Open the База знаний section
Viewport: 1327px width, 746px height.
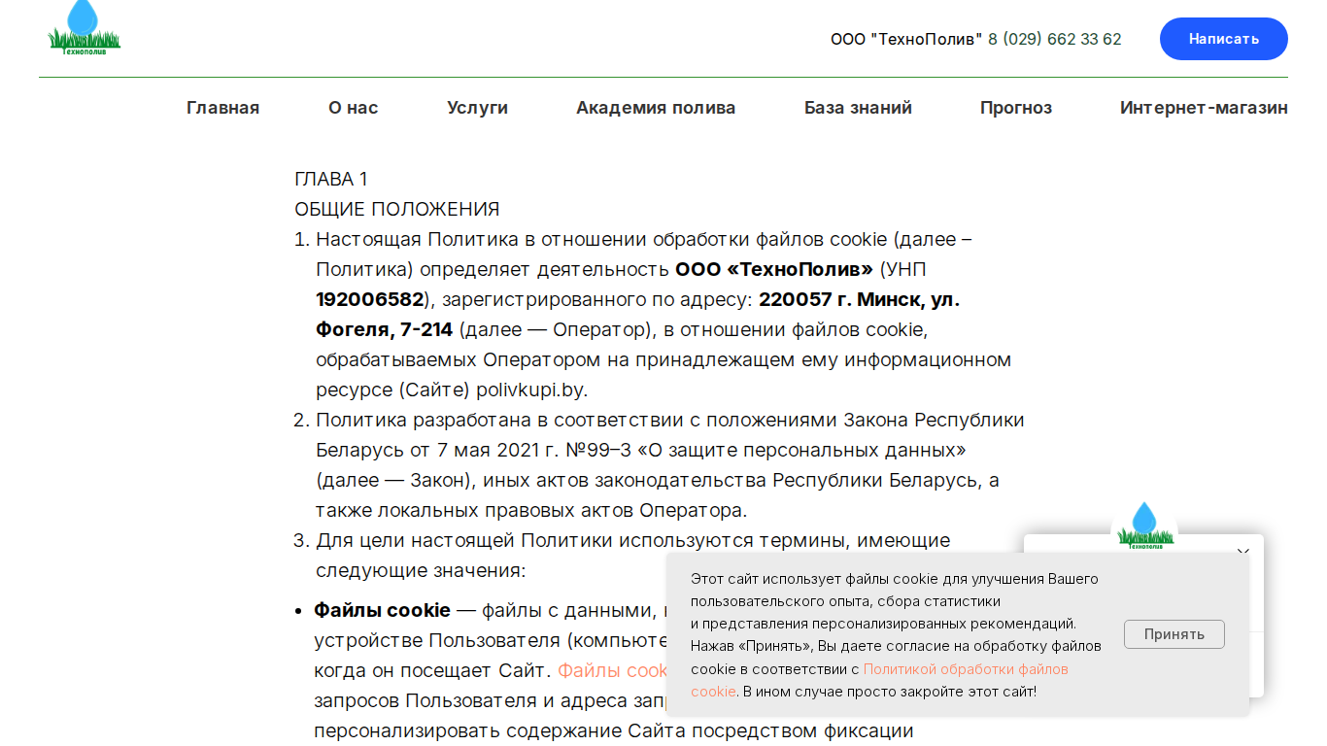point(858,108)
